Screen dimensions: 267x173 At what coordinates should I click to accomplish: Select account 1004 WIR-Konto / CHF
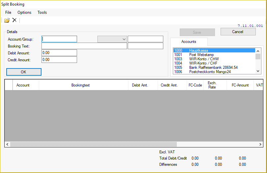[x=214, y=63]
